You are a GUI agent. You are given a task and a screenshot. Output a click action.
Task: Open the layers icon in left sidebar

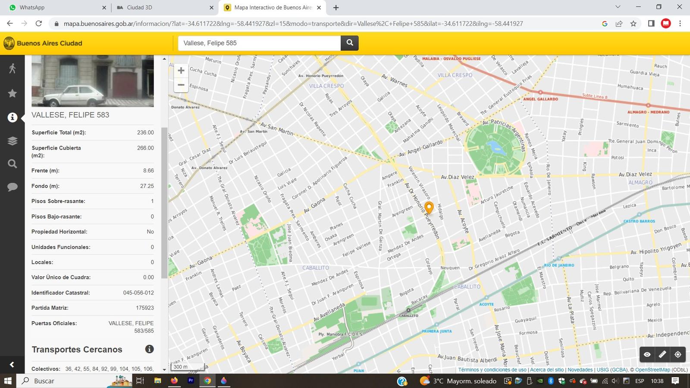click(13, 141)
